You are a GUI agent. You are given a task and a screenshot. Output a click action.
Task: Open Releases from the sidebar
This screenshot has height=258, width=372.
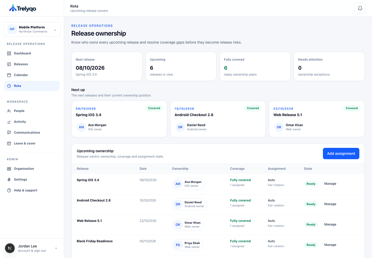coord(32,64)
